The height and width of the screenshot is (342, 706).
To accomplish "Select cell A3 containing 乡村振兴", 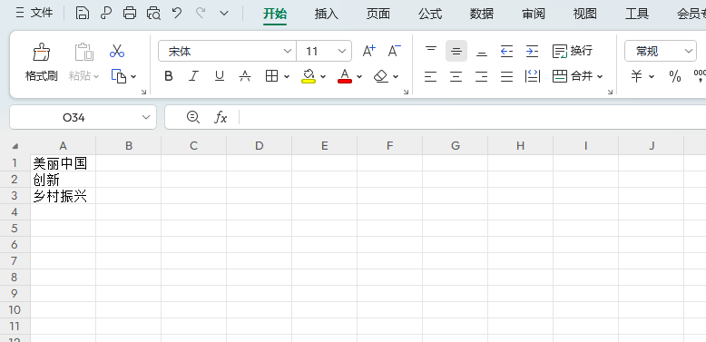I will click(63, 196).
